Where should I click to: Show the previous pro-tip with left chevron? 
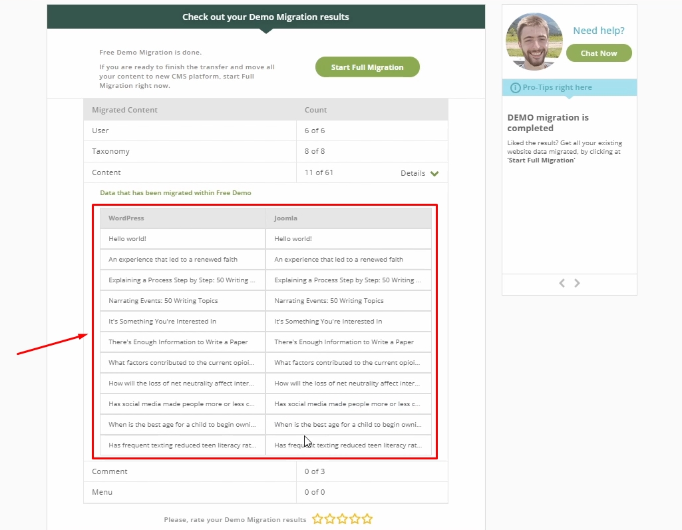(562, 283)
